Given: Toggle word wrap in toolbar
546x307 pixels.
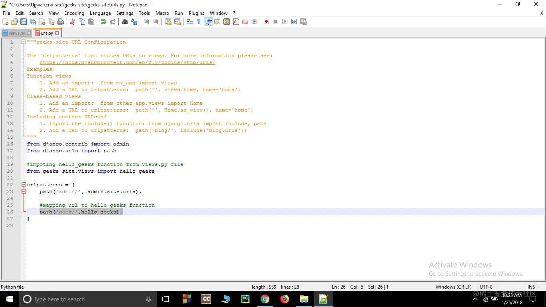Looking at the screenshot, I should click(x=190, y=22).
